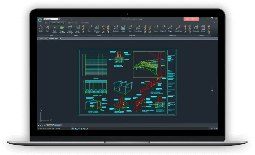Click the plan view grid drawing
This screenshot has width=255, height=155.
coord(96,65)
